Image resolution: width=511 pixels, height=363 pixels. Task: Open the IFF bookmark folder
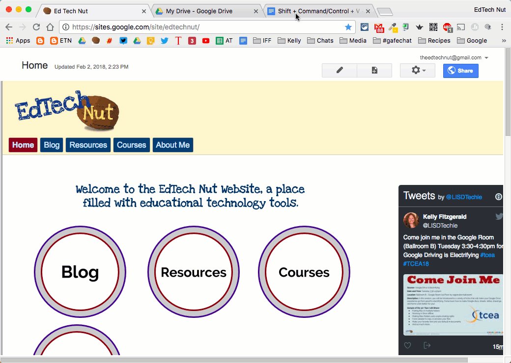[262, 41]
